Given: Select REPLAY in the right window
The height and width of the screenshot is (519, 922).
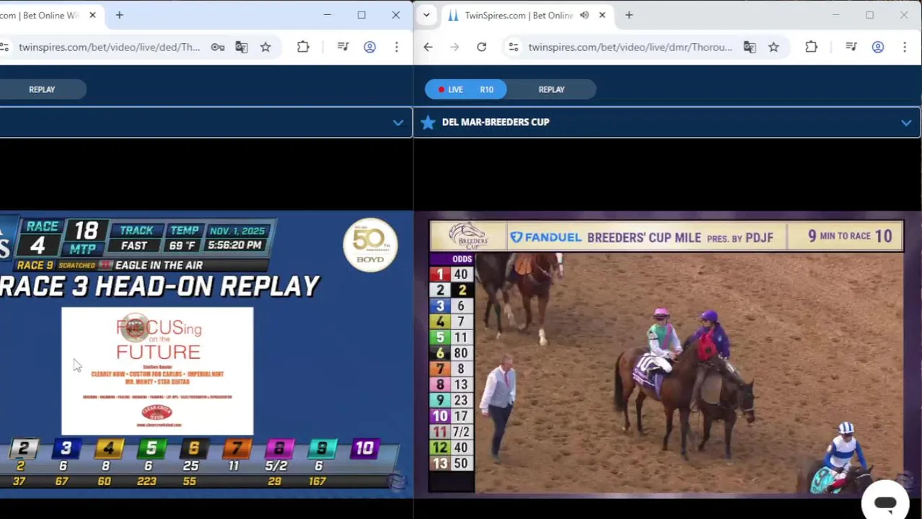Looking at the screenshot, I should 551,89.
